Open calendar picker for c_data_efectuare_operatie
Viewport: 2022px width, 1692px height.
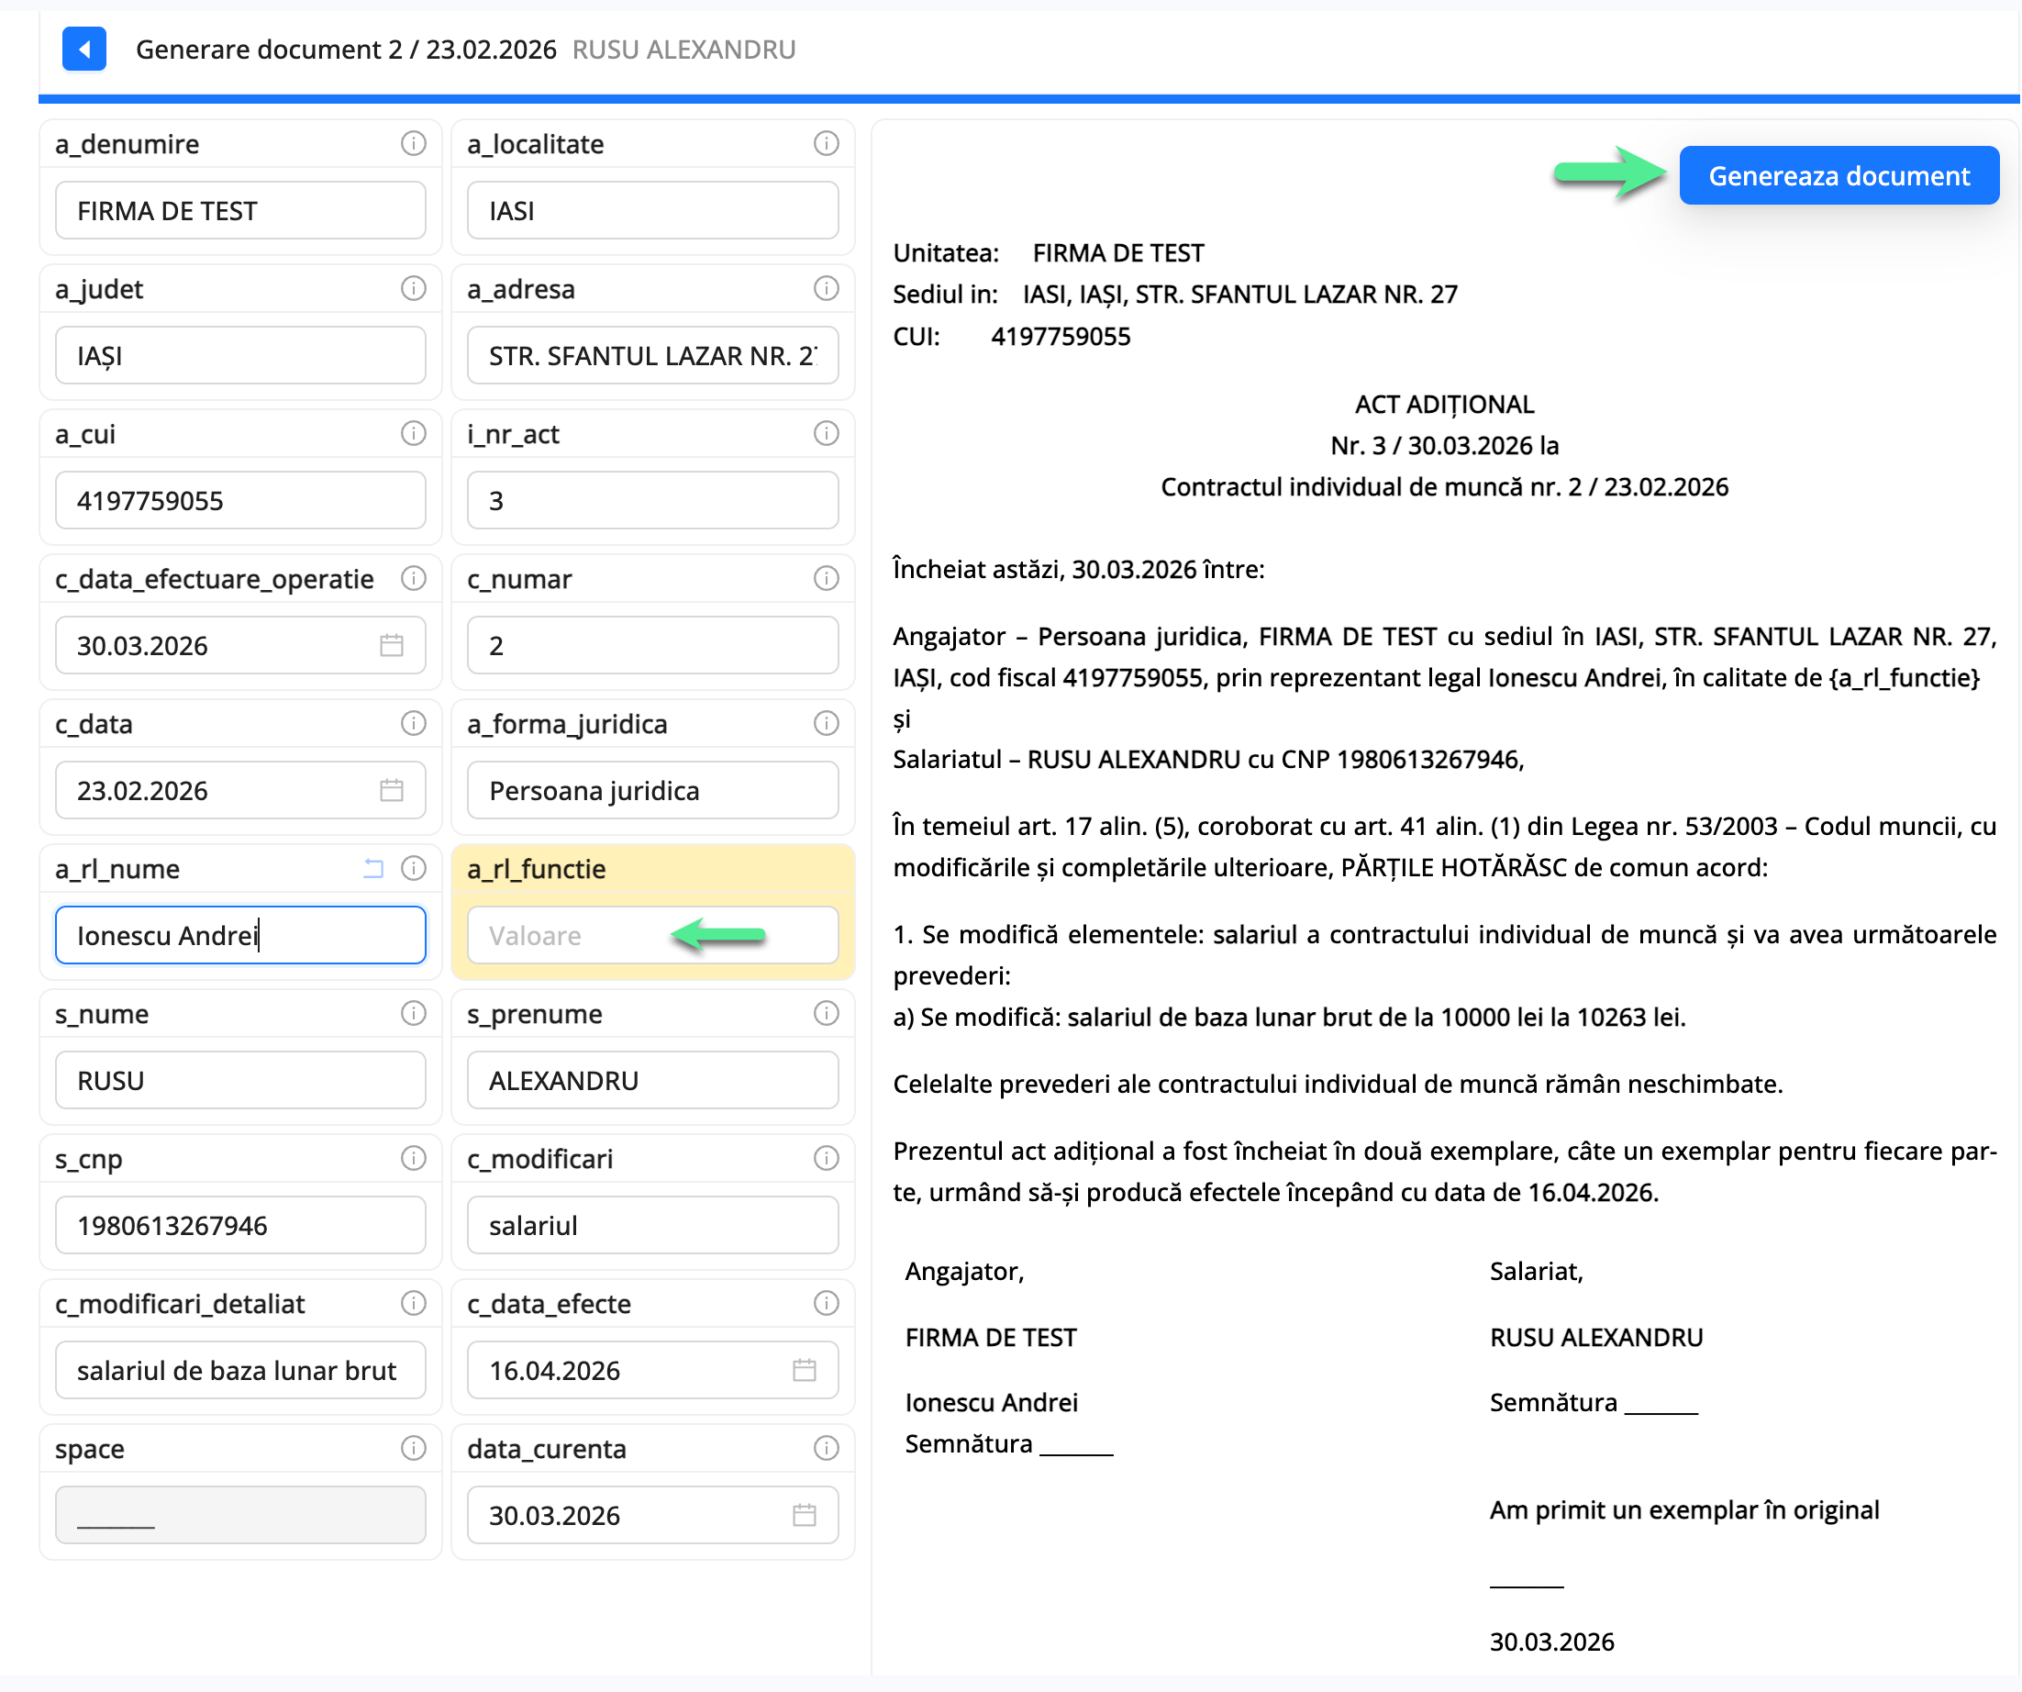(x=391, y=645)
